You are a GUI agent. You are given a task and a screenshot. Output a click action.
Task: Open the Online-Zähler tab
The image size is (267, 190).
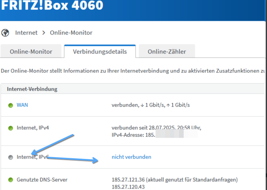pos(167,52)
